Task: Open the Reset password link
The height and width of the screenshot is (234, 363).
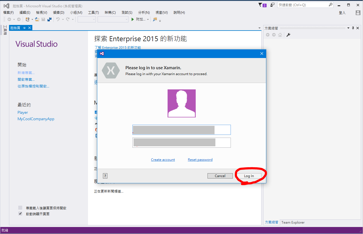Action: [200, 160]
